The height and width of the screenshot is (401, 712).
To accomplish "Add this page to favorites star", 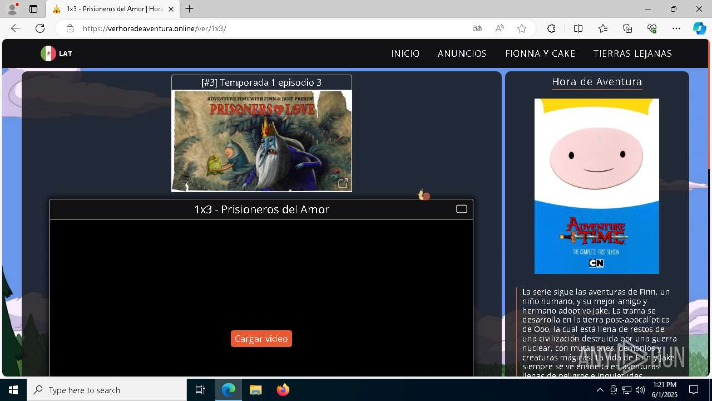I will coord(522,28).
